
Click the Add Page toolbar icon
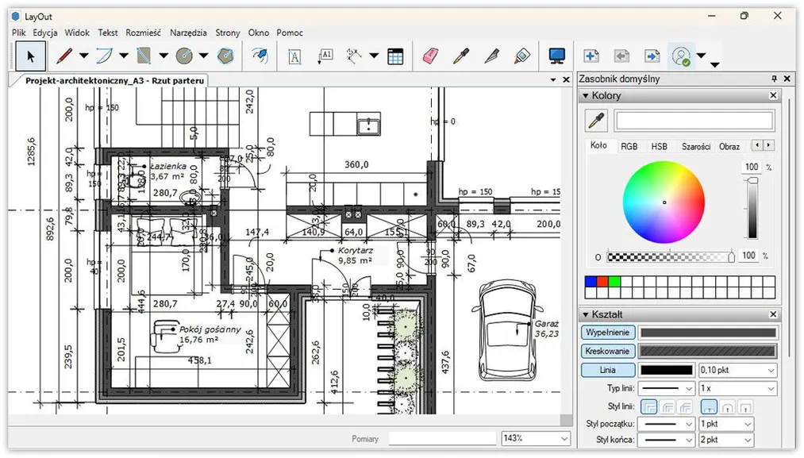click(x=591, y=56)
